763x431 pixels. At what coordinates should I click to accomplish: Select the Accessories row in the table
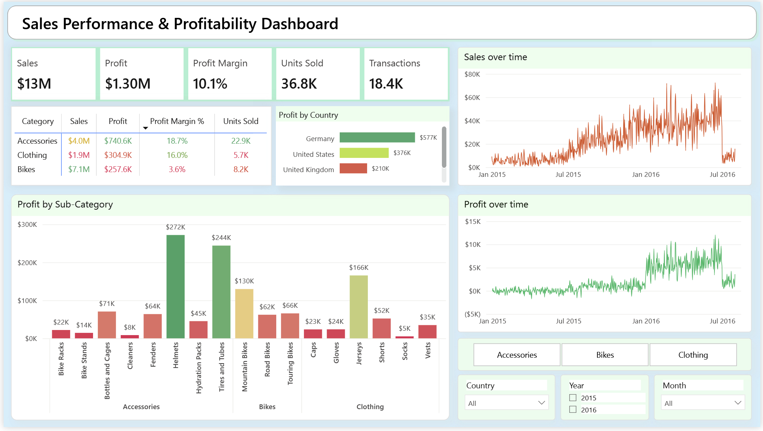click(37, 141)
